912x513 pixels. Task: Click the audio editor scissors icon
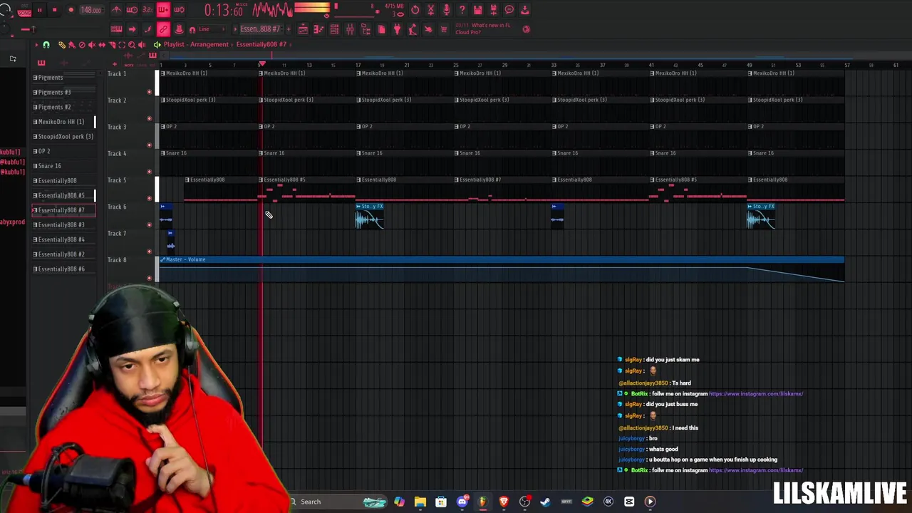click(430, 10)
